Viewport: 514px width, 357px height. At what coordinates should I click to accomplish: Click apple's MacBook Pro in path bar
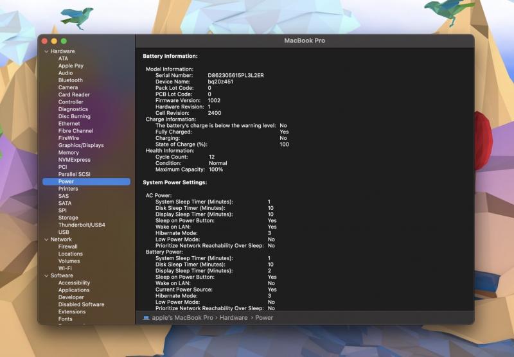182,318
